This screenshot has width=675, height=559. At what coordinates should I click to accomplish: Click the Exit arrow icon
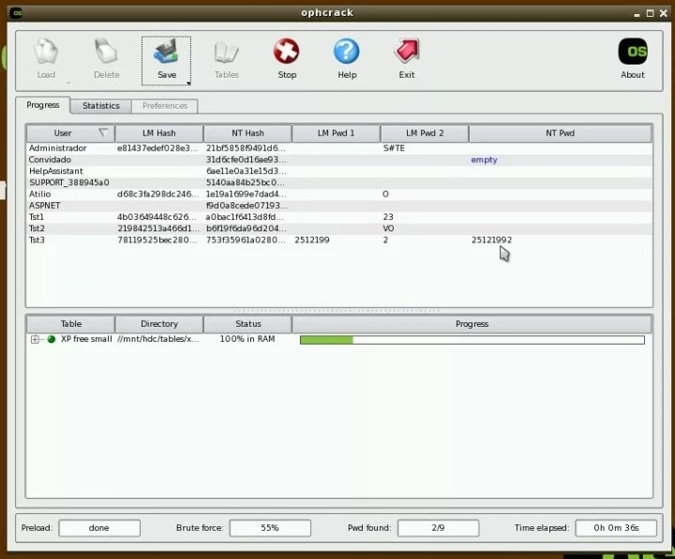click(407, 51)
